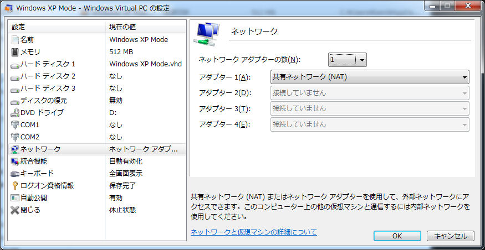This screenshot has height=250, width=485.
Task: Click the 自動公開 icon
Action: click(15, 197)
